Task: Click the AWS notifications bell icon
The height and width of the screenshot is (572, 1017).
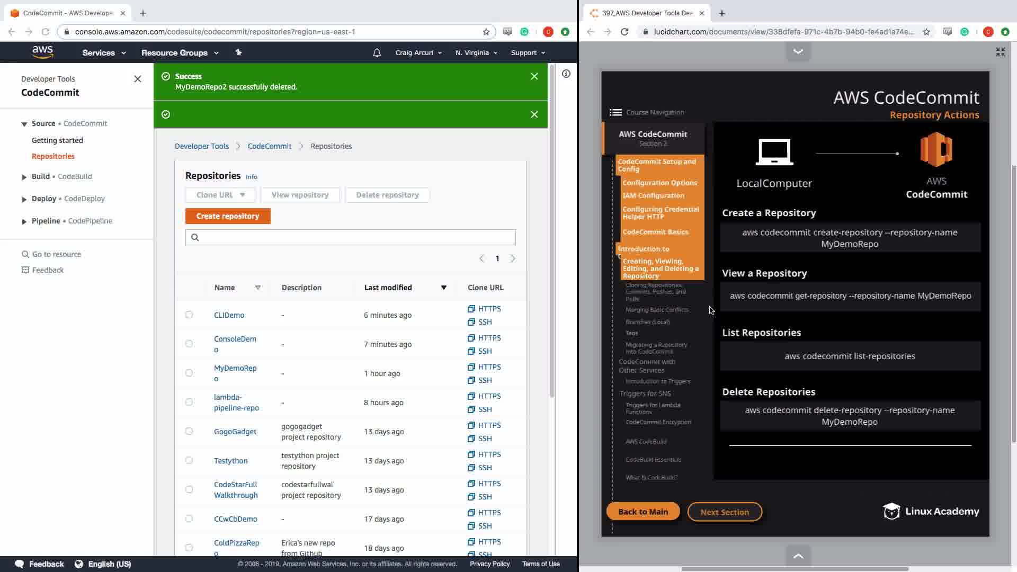Action: (377, 53)
